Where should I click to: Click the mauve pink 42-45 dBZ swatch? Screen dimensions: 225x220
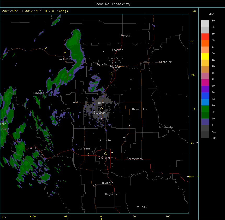(x=205, y=76)
